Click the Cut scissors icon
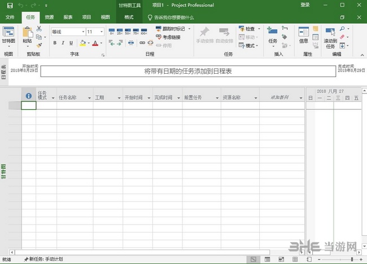This screenshot has width=367, height=264. (39, 29)
